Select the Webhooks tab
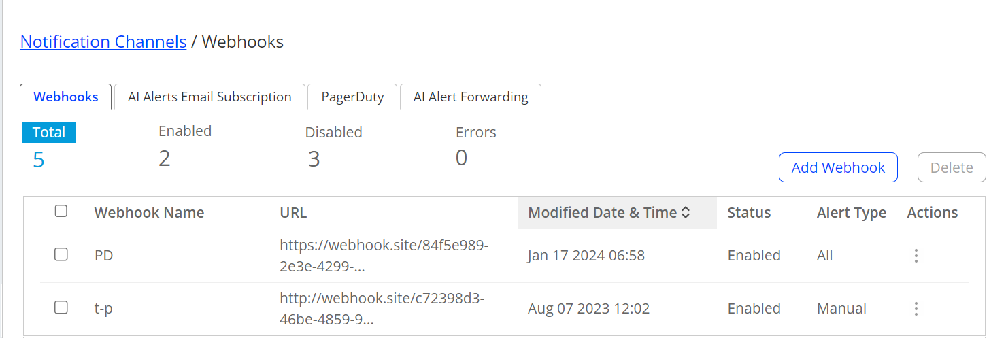Image resolution: width=1006 pixels, height=338 pixels. pos(66,97)
